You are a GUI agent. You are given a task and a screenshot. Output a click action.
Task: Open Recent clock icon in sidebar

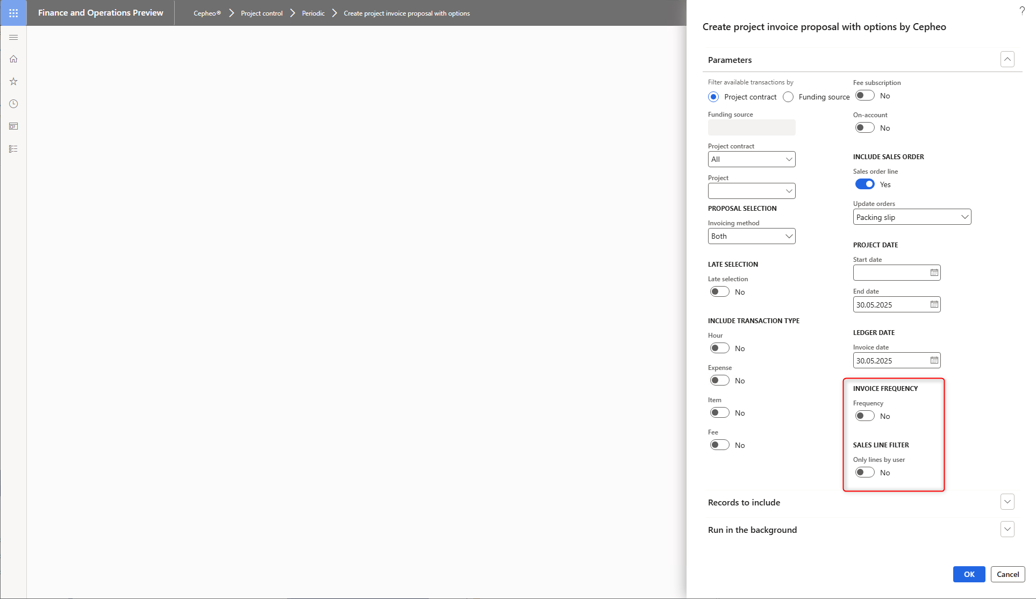pos(13,104)
